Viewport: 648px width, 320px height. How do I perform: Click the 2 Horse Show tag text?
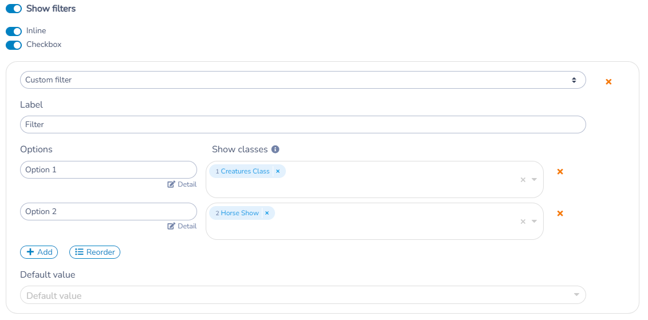[237, 213]
